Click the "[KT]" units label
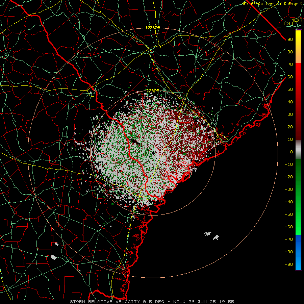 [288, 23]
